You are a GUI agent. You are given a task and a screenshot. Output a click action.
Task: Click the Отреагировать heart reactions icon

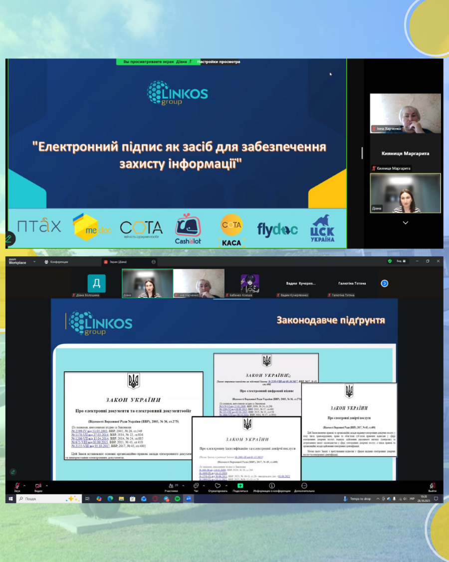(218, 486)
